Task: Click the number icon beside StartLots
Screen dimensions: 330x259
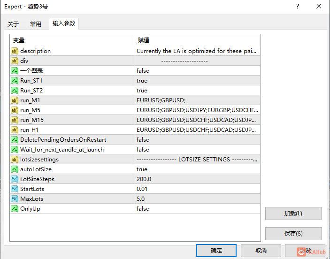Action: click(15, 189)
